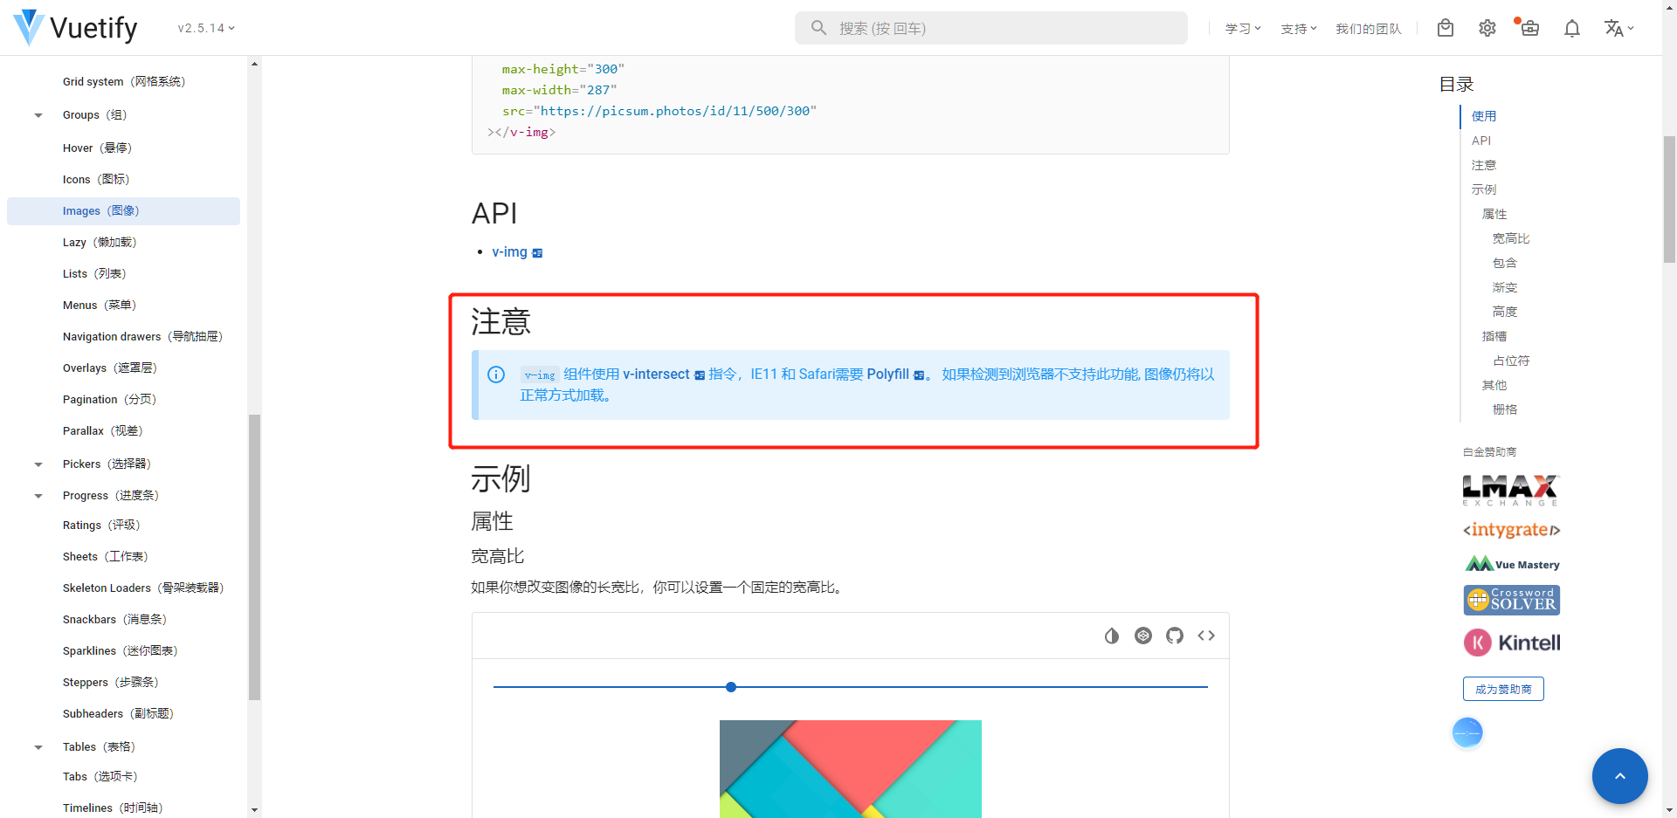Open the jobs briefcase icon with red dot
This screenshot has height=818, width=1677.
(x=1529, y=28)
